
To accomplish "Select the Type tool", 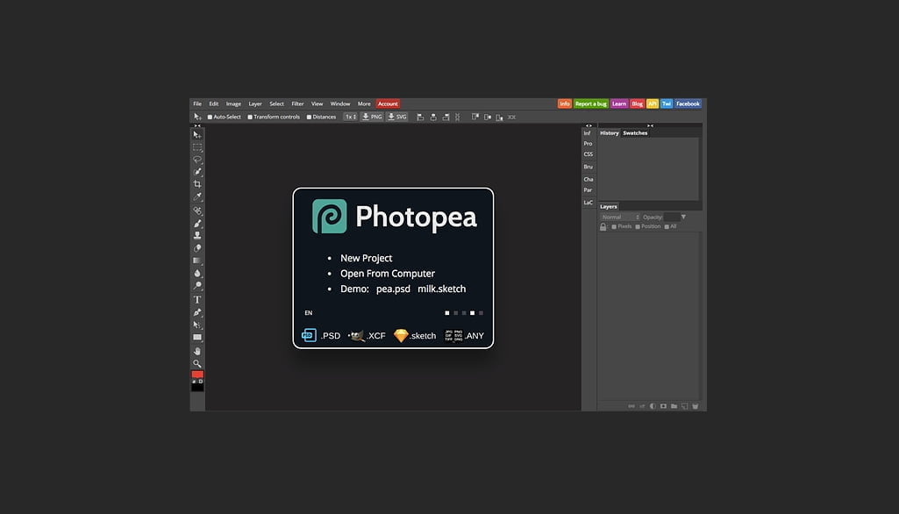I will [197, 299].
